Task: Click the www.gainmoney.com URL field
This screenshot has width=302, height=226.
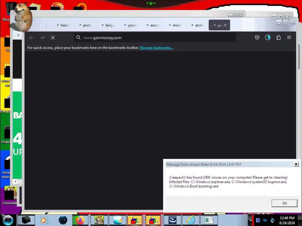Action: 155,38
